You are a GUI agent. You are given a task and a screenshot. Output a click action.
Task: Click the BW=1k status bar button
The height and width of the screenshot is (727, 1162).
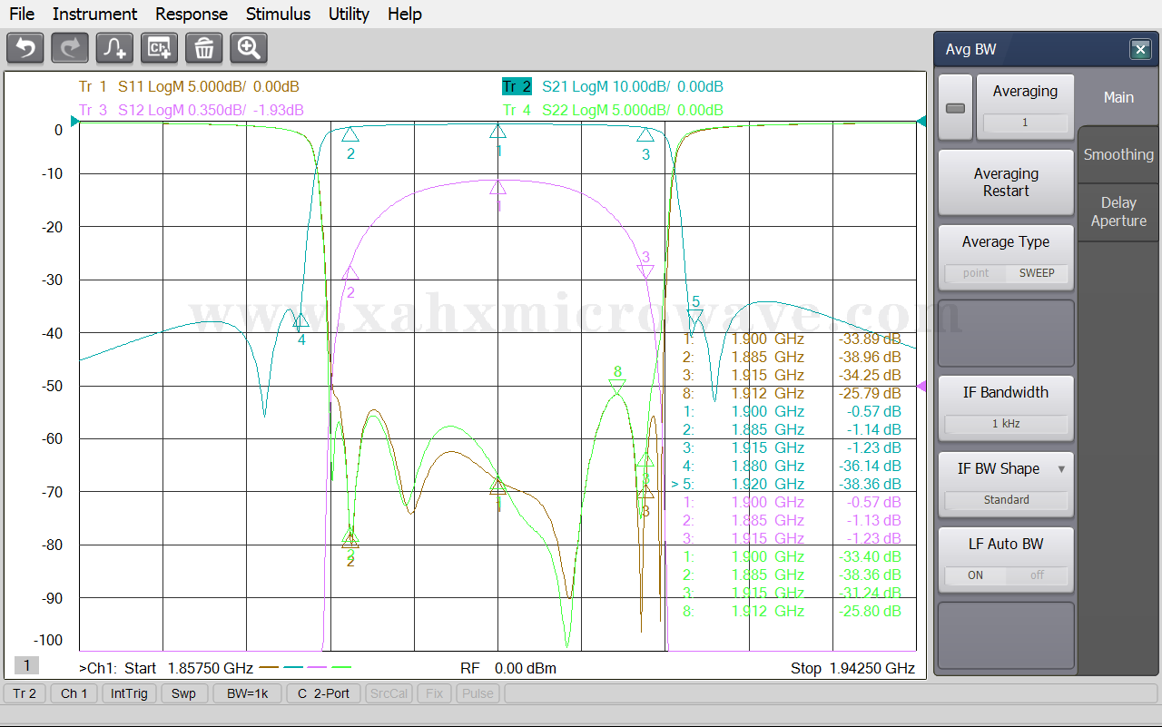(x=247, y=693)
